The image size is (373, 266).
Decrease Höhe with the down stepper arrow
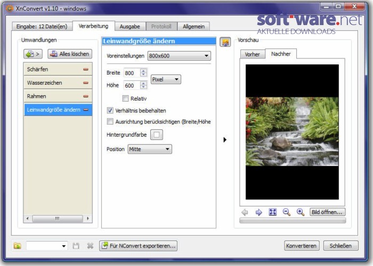coord(143,87)
